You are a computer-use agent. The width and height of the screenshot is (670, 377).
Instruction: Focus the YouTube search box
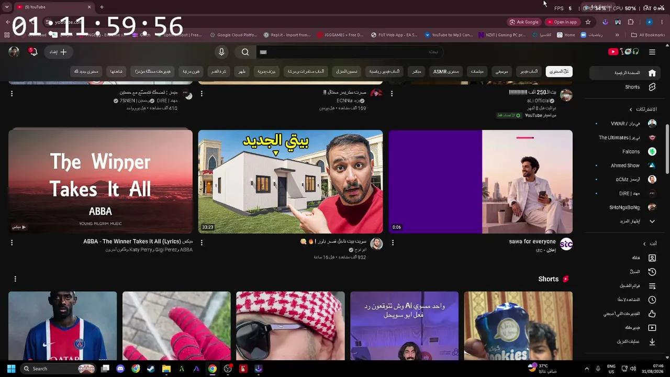tap(349, 52)
